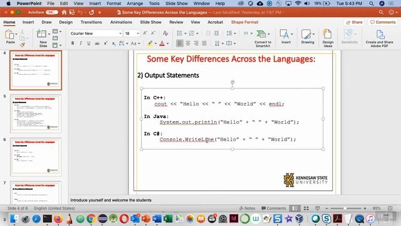Expand line spacing options
Viewport: 401px width, 226px height.
point(235,33)
